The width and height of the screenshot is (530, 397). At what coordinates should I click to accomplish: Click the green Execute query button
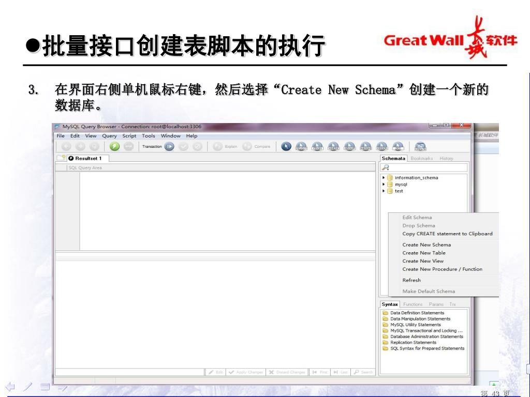[x=114, y=146]
